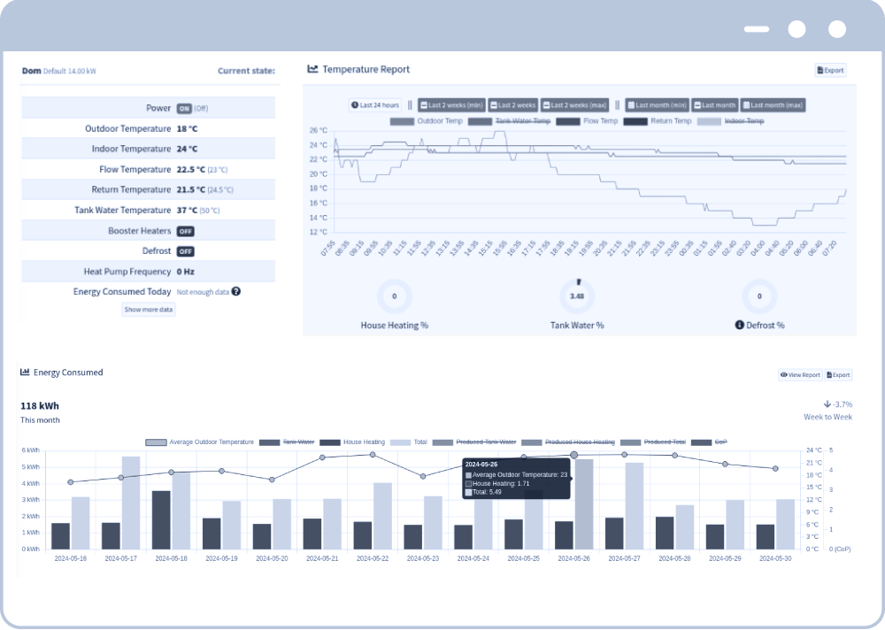Open View Report for Energy Consumed
885x630 pixels.
(x=800, y=375)
